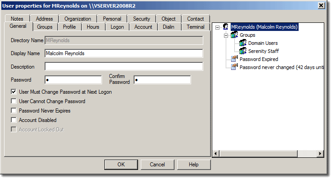Focus the Confirm Password field
Viewport: 331px width, 178px height.
pos(162,80)
